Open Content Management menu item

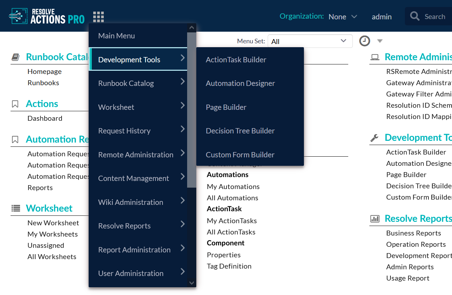(134, 178)
